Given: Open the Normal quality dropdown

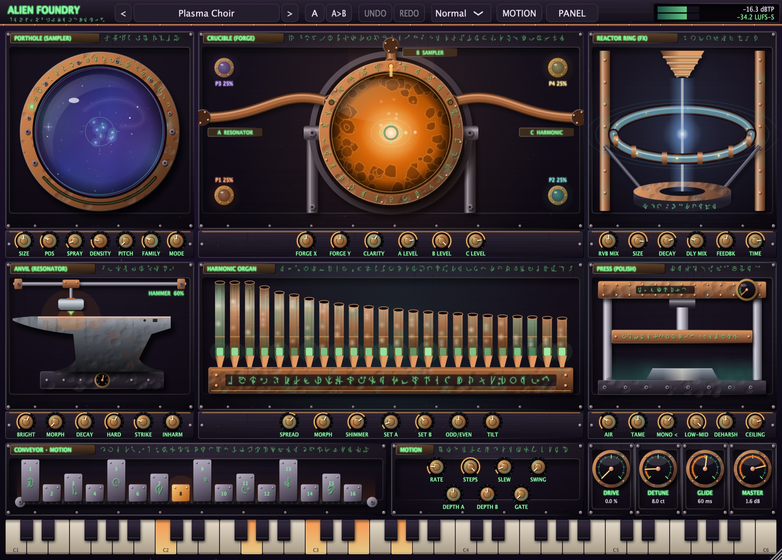Looking at the screenshot, I should (x=461, y=14).
